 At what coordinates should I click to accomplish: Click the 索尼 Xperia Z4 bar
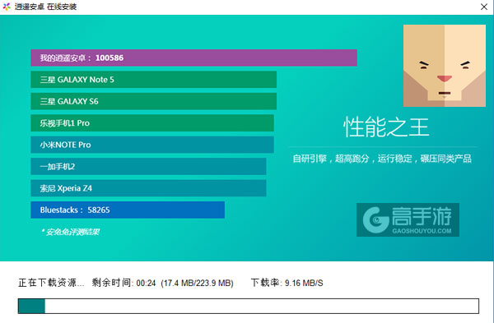tap(148, 188)
